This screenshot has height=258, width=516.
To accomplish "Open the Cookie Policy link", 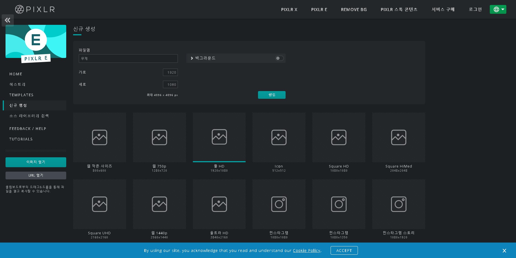I will [307, 251].
